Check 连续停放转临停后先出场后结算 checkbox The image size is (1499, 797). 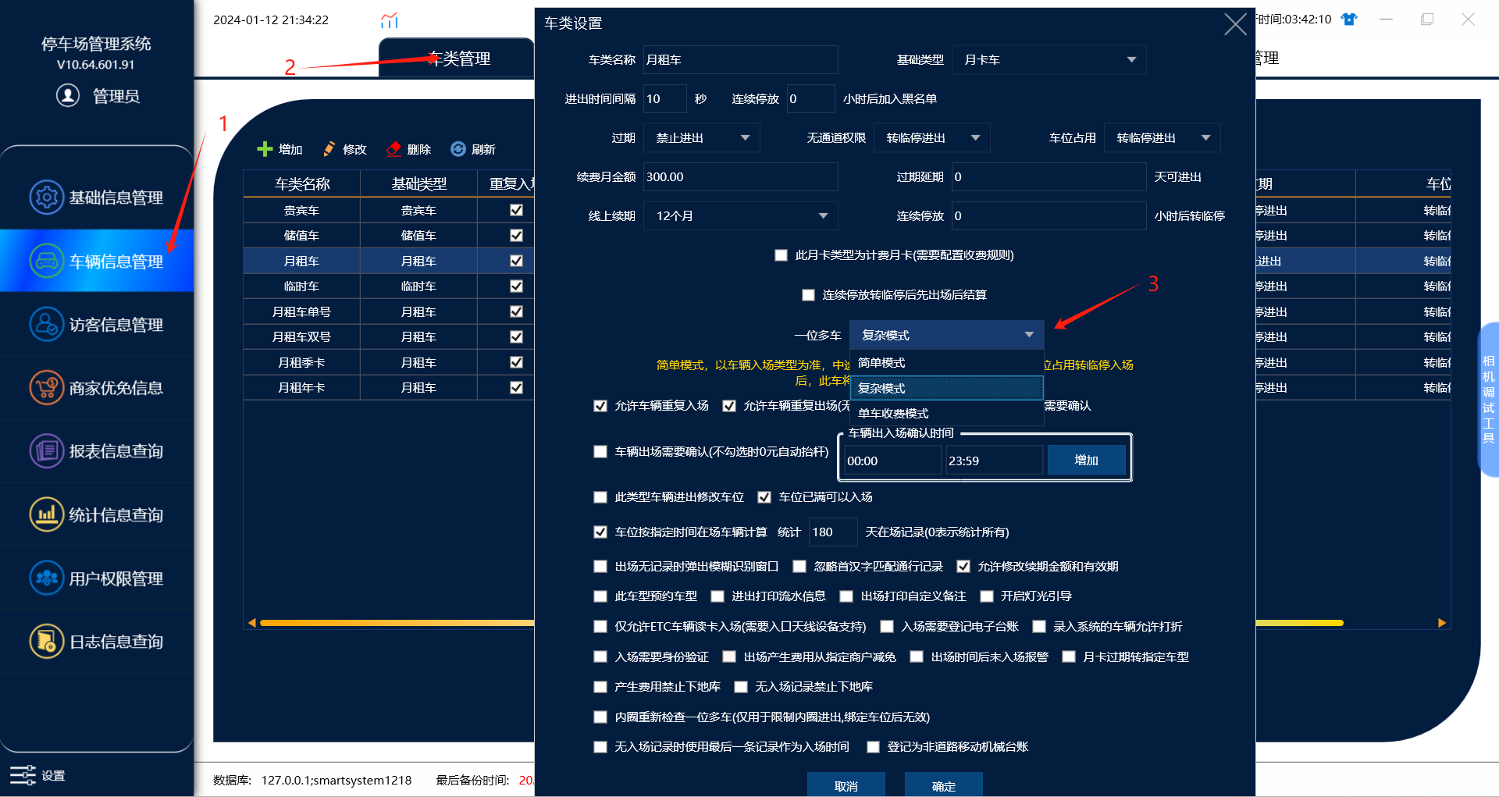tap(808, 295)
